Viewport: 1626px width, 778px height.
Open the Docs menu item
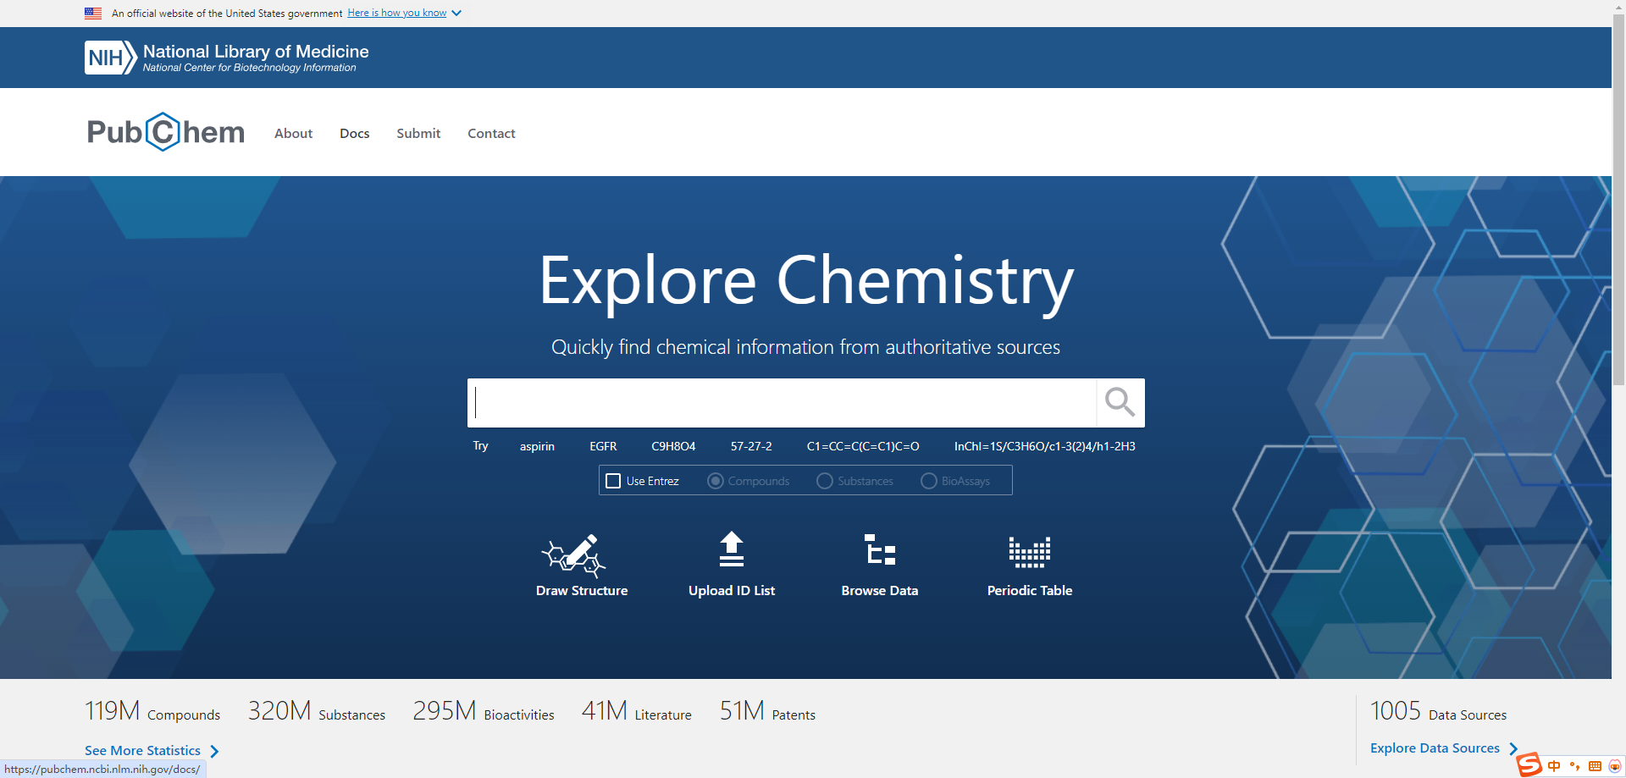click(x=355, y=133)
